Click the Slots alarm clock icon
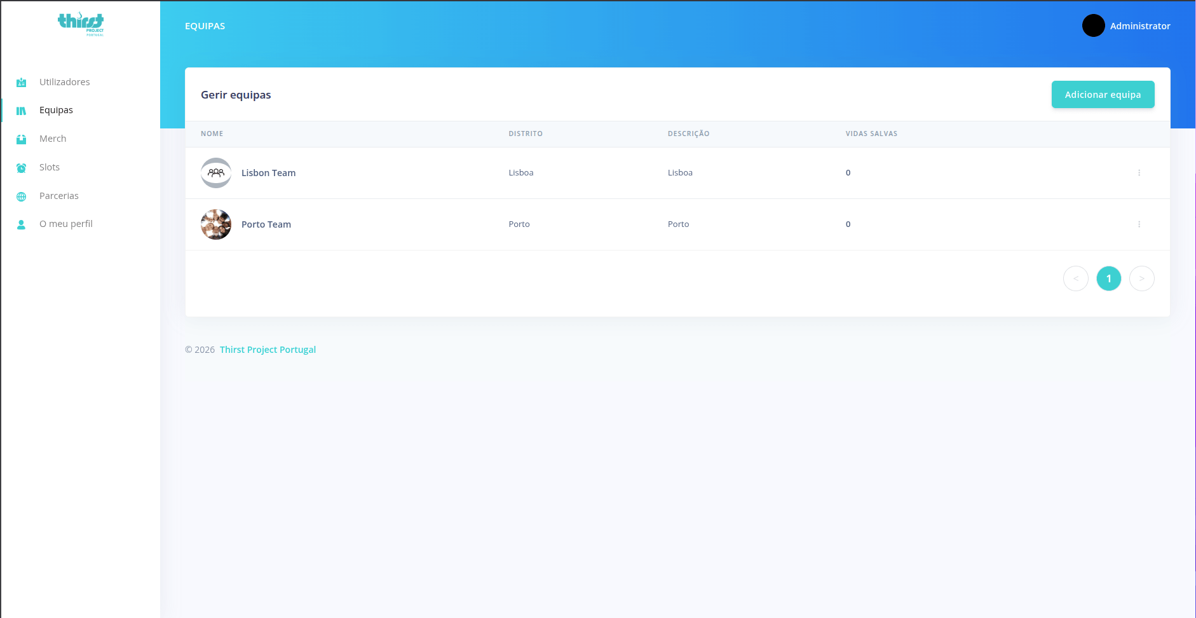The image size is (1196, 618). (22, 168)
